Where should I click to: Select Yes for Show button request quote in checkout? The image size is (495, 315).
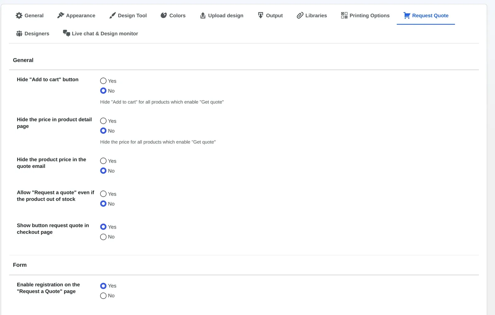[x=103, y=227]
